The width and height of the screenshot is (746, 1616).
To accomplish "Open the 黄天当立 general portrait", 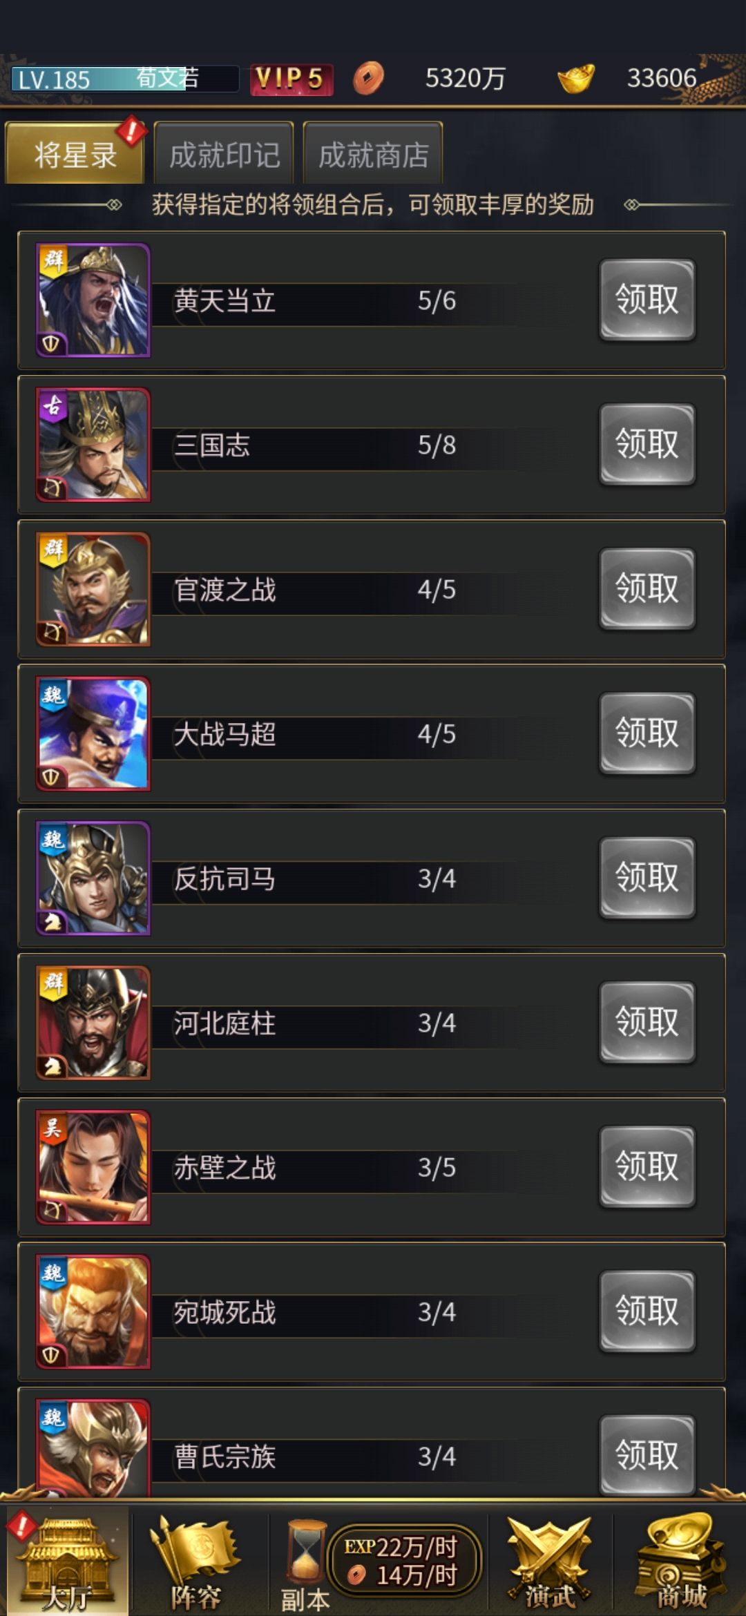I will click(93, 300).
